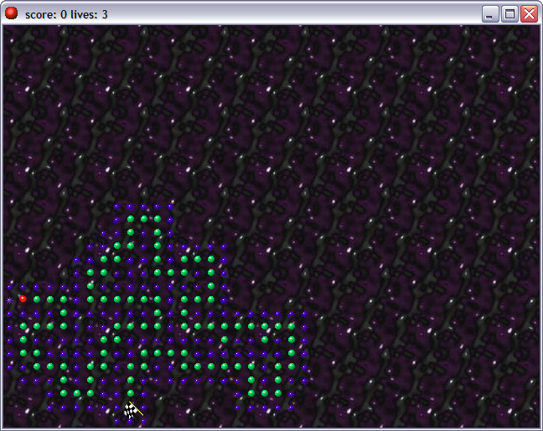Click the red ball icon in the title bar
The height and width of the screenshot is (431, 543).
point(11,13)
